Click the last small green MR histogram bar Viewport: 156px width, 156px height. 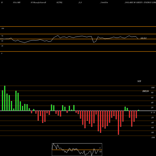pos(139,110)
